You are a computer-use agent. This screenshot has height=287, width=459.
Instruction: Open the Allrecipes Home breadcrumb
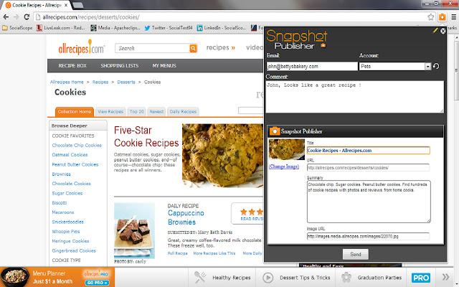pyautogui.click(x=67, y=82)
